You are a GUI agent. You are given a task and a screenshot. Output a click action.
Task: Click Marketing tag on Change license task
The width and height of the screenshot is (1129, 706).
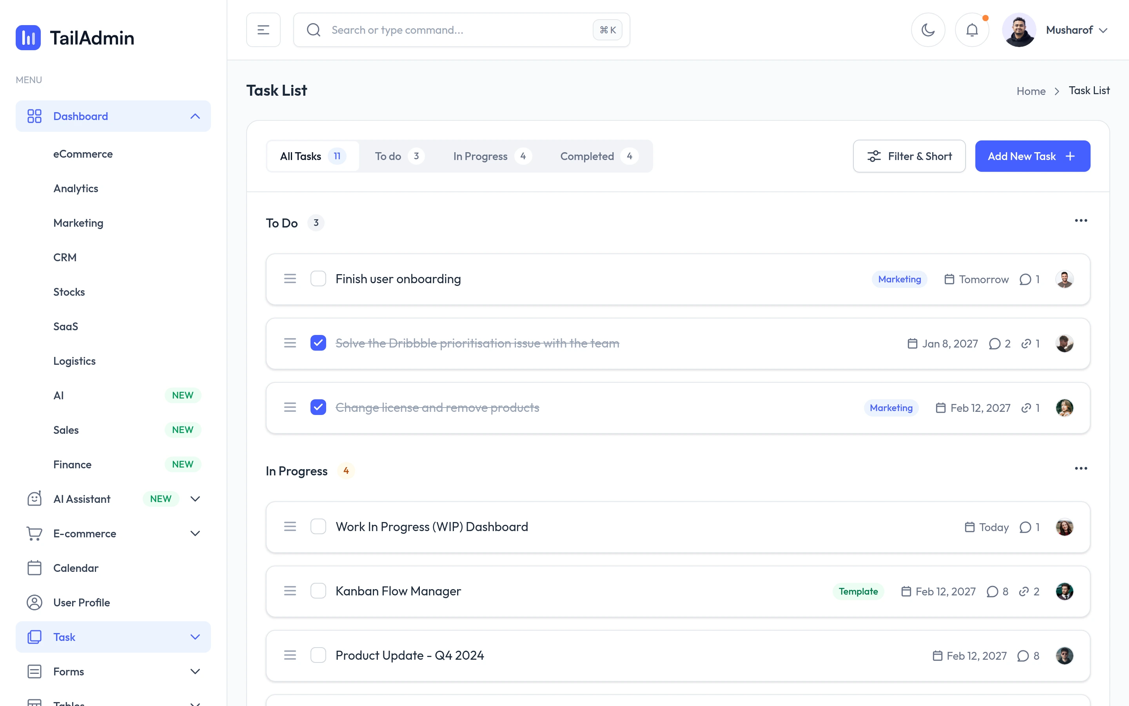click(x=891, y=408)
